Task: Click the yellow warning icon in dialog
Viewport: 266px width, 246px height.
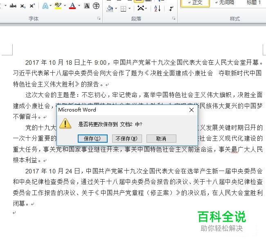Action: 65,123
